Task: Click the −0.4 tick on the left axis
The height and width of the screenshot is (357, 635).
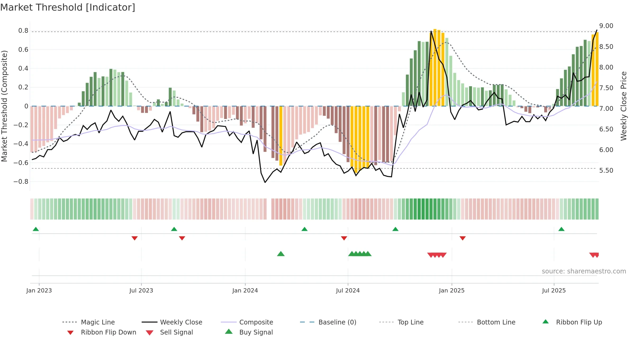Action: pyautogui.click(x=21, y=144)
